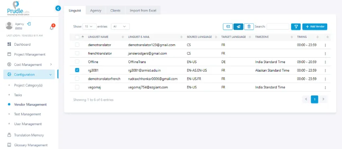Open Glossary Management in sidebar
342x149 pixels.
31,145
